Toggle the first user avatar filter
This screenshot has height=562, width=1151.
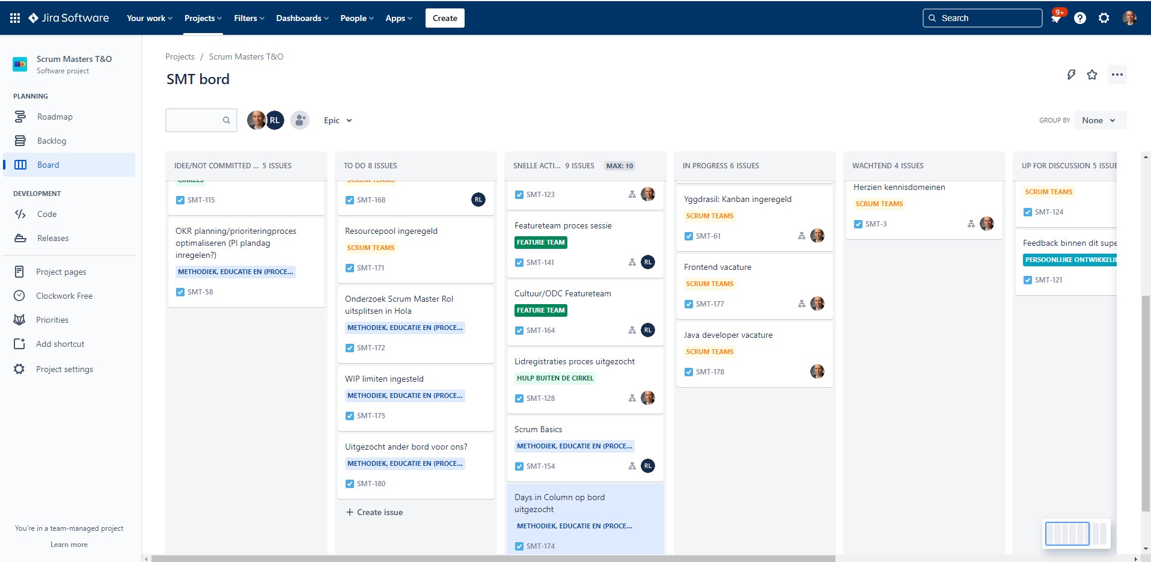(x=257, y=120)
